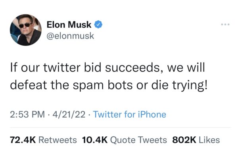Open the three-dot more options menu
Image resolution: width=236 pixels, height=151 pixels.
tap(225, 24)
